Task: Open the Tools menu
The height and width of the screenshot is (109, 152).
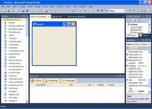Action: point(68,7)
